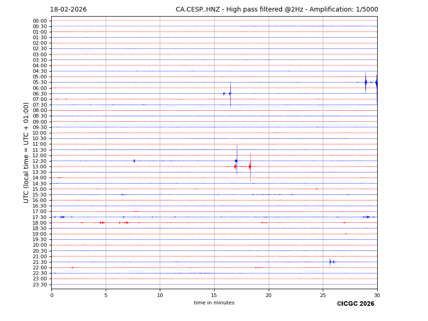Click the date label 18-02-2026

pos(68,10)
